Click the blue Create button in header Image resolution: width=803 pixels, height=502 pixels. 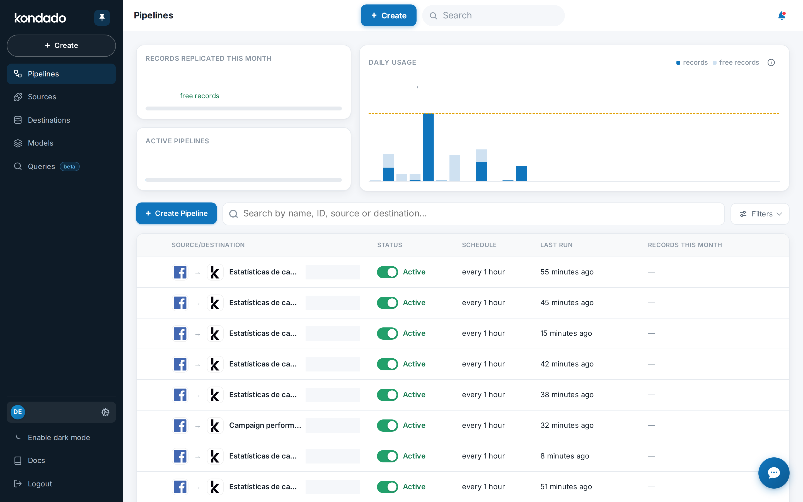coord(388,15)
